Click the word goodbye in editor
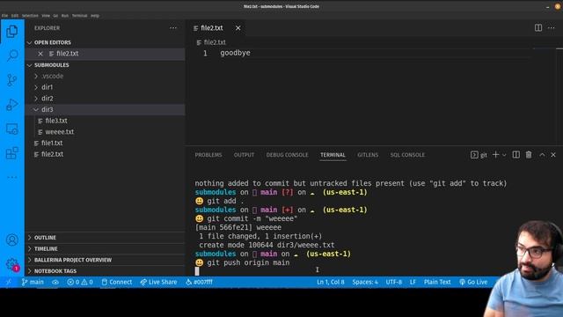563x317 pixels. pyautogui.click(x=235, y=53)
